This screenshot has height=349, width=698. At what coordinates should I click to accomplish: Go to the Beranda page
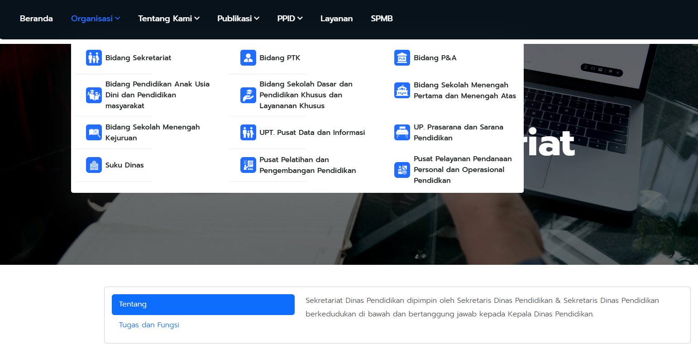(x=36, y=19)
